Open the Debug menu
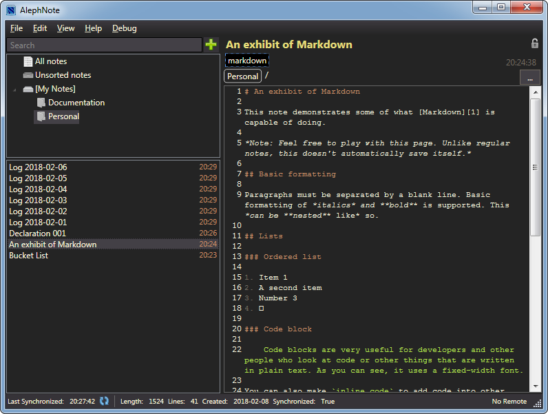This screenshot has height=414, width=548. tap(125, 28)
